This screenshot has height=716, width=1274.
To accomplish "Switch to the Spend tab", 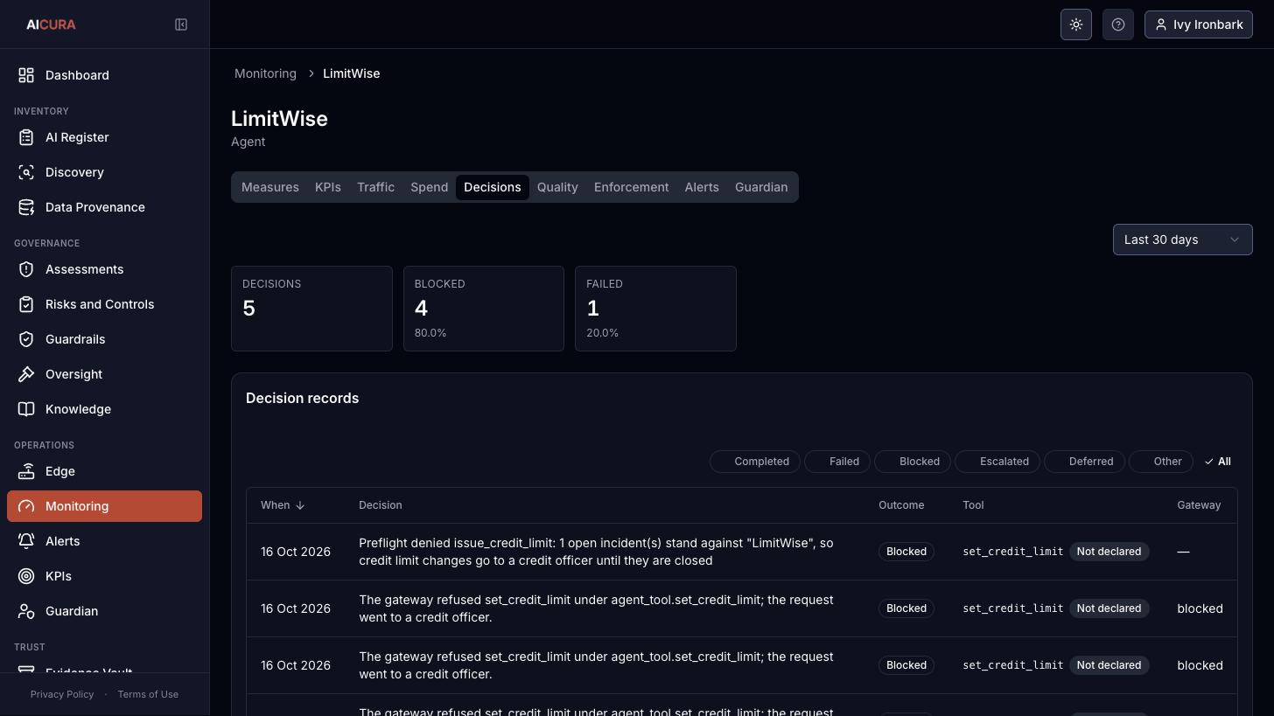I will pyautogui.click(x=429, y=187).
